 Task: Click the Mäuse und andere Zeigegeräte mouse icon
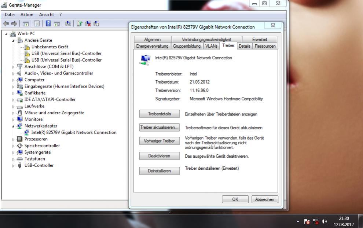point(20,113)
